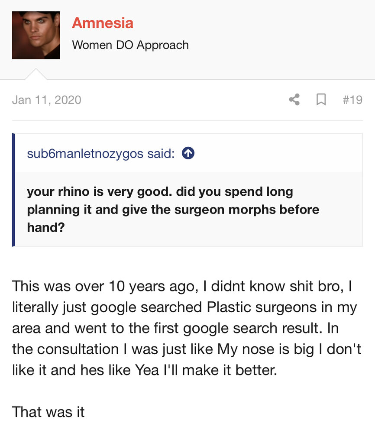Viewport: 375px width, 433px height.
Task: Click the word "hand?" ending the quote
Action: tap(45, 227)
